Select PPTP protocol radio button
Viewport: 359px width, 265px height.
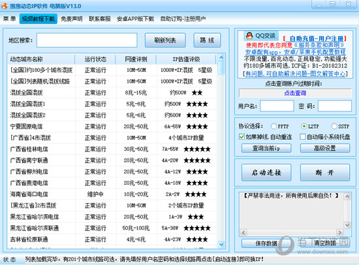click(x=273, y=126)
